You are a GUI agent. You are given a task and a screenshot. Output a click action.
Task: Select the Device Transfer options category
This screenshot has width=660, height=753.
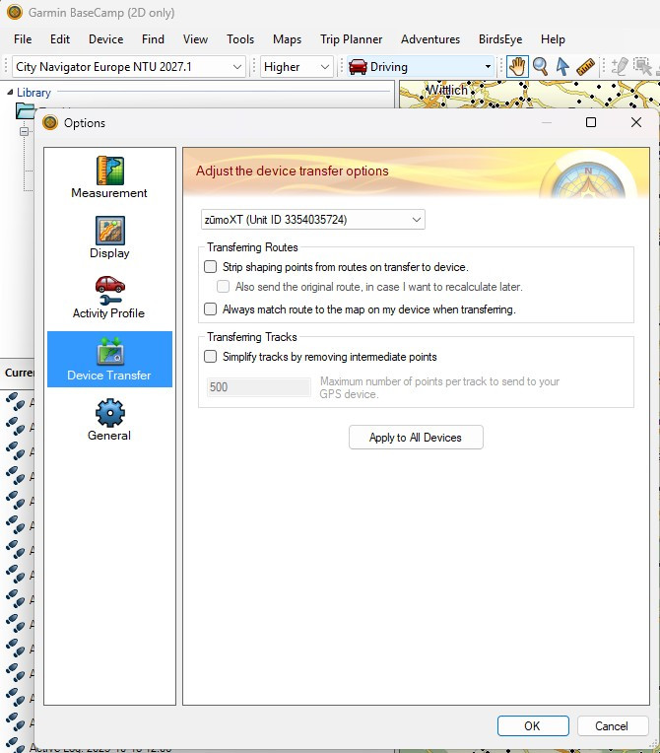(109, 359)
